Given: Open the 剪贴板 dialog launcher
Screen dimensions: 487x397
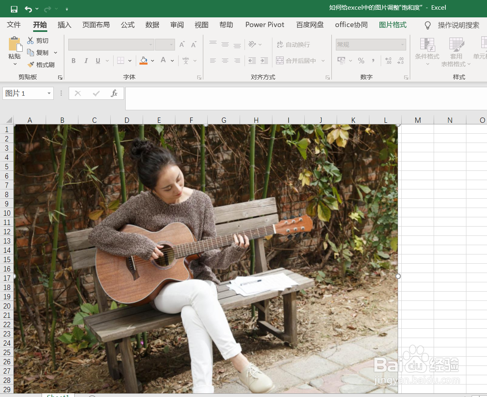Looking at the screenshot, I should tap(60, 77).
